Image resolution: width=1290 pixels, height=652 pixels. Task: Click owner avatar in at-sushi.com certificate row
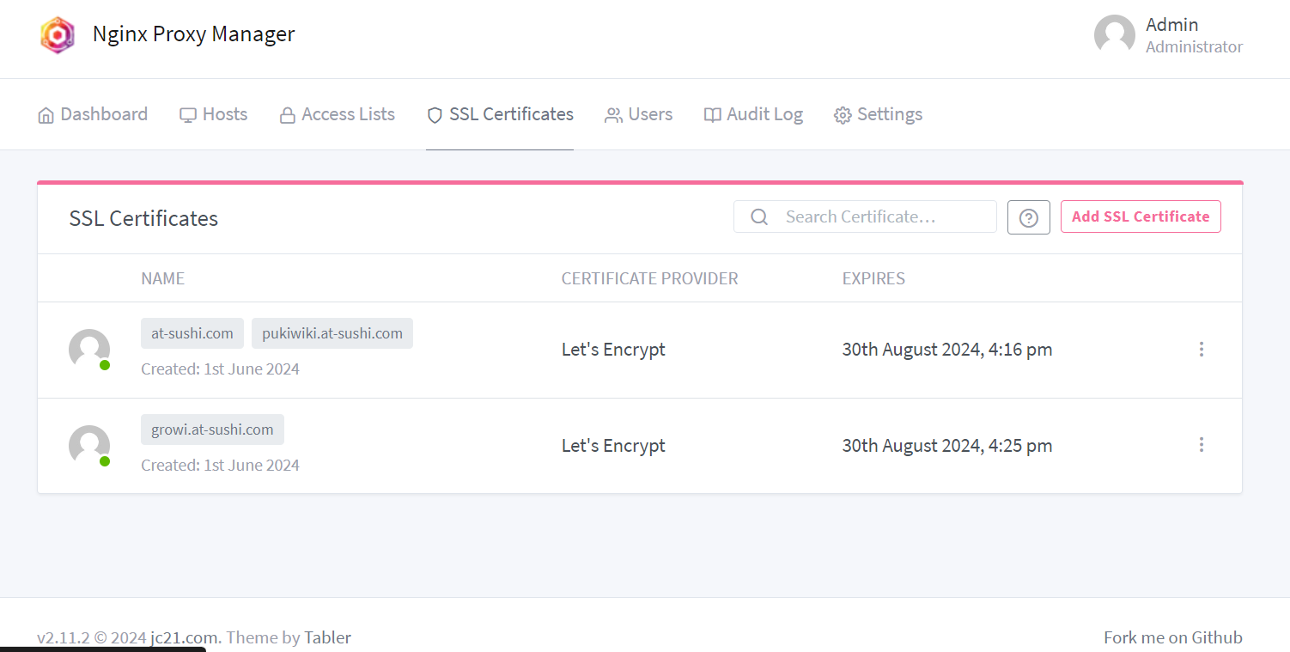89,350
